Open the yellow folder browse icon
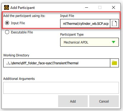The image size is (123, 111). (114, 63)
